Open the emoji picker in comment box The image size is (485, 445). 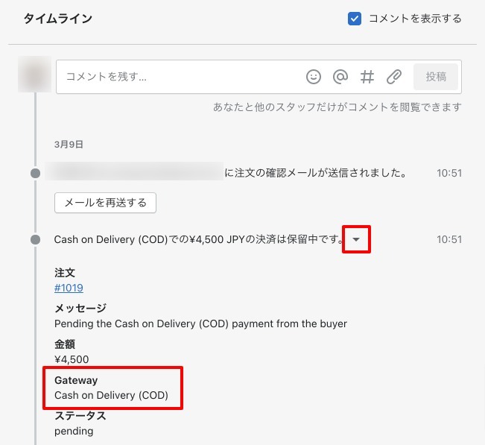tap(314, 77)
